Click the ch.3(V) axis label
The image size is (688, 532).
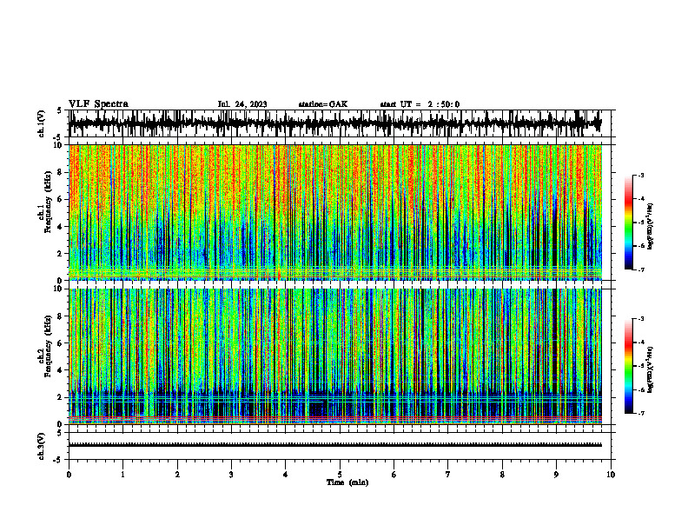41,446
